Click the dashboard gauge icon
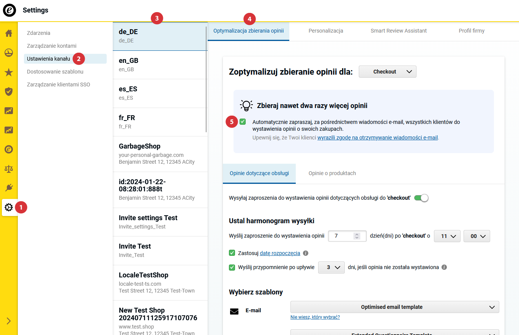 [x=9, y=53]
